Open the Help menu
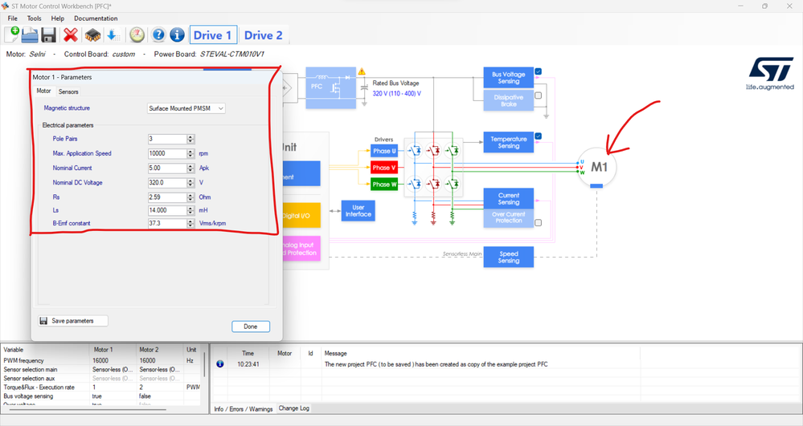This screenshot has height=426, width=803. [x=57, y=18]
